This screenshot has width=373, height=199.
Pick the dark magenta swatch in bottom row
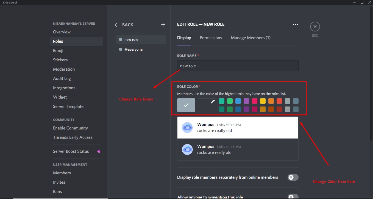pyautogui.click(x=255, y=109)
